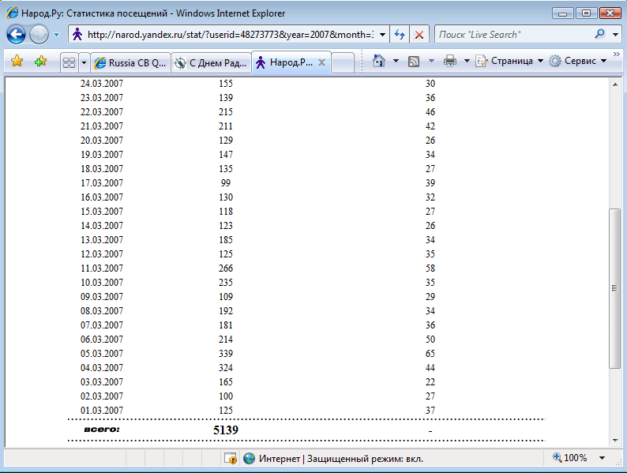Expand the zoom level 100% dropdown
This screenshot has width=627, height=473.
tap(602, 458)
